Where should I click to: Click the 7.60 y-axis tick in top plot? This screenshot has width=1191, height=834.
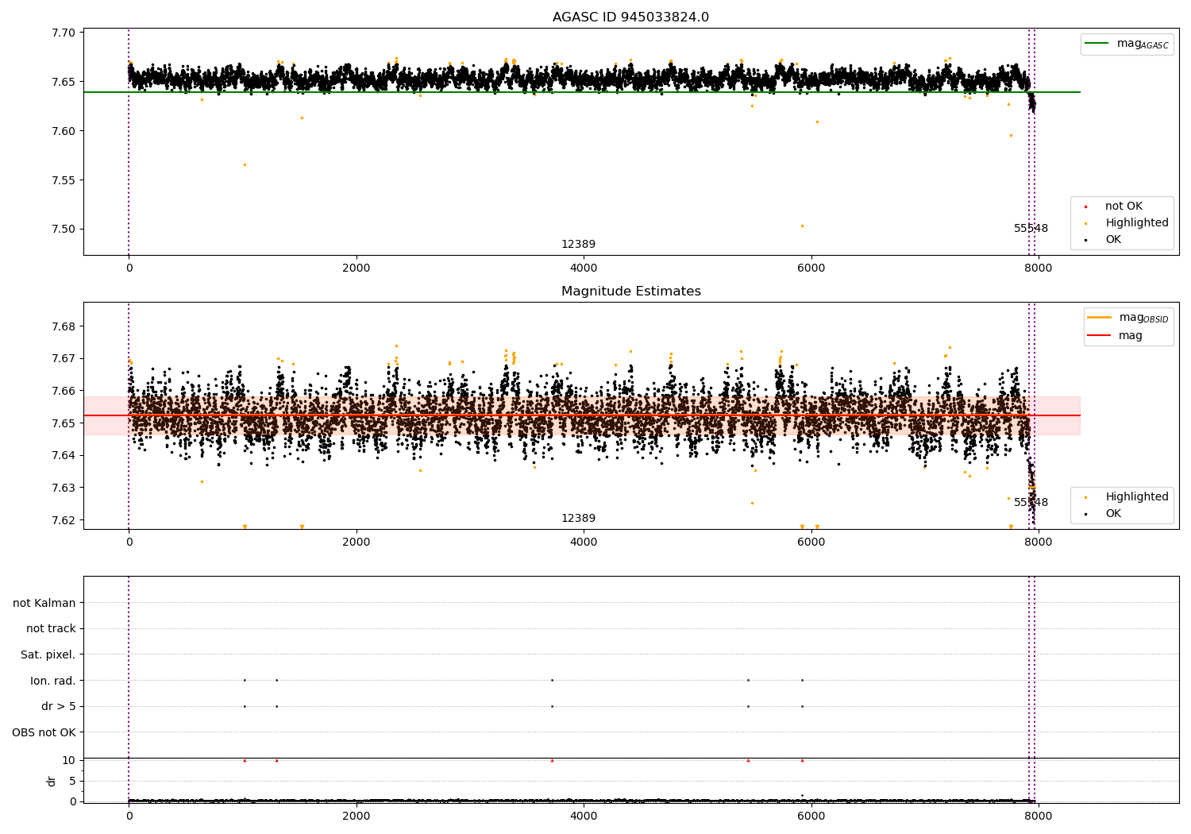pyautogui.click(x=64, y=131)
